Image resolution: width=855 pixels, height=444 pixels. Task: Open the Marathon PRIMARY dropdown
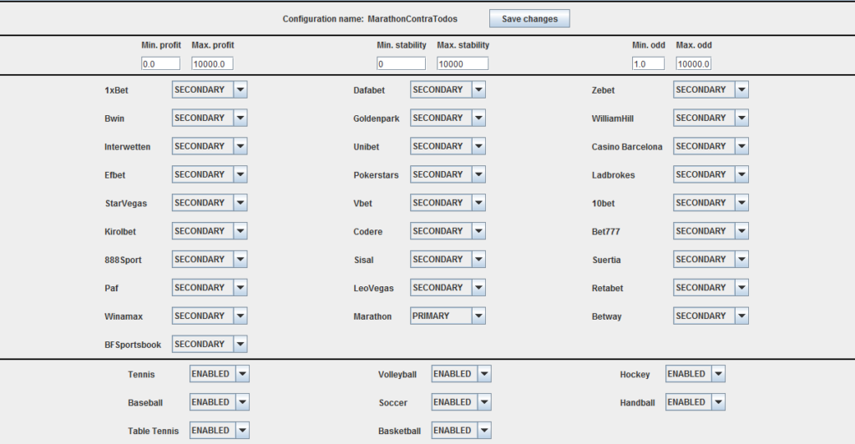448,316
